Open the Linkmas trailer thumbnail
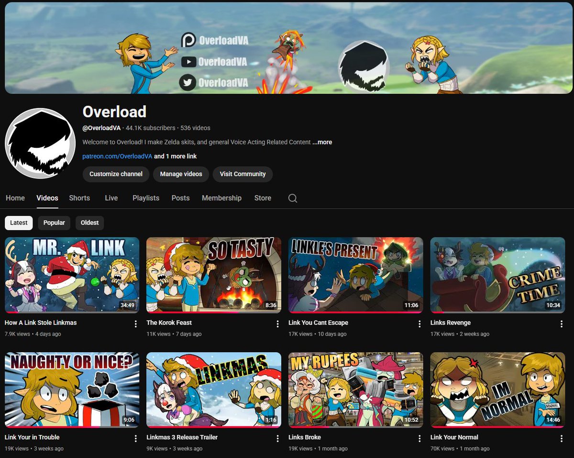 (214, 390)
